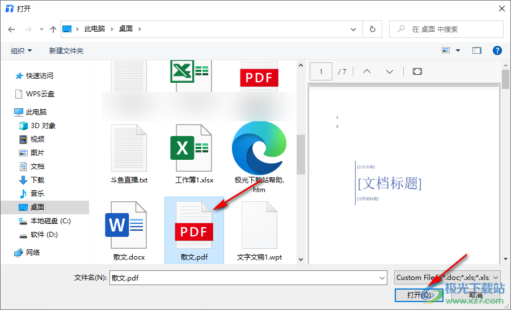The width and height of the screenshot is (511, 310).
Task: Select the partially visible PDF file at top
Action: click(259, 76)
